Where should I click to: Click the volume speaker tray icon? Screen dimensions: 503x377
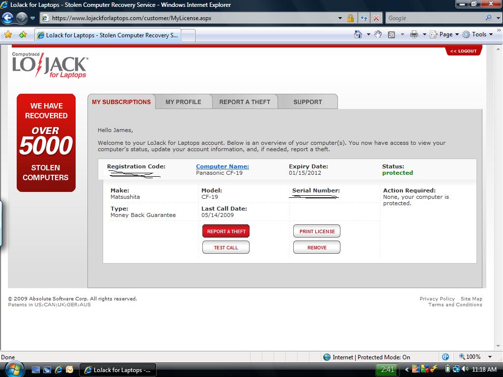click(x=465, y=369)
